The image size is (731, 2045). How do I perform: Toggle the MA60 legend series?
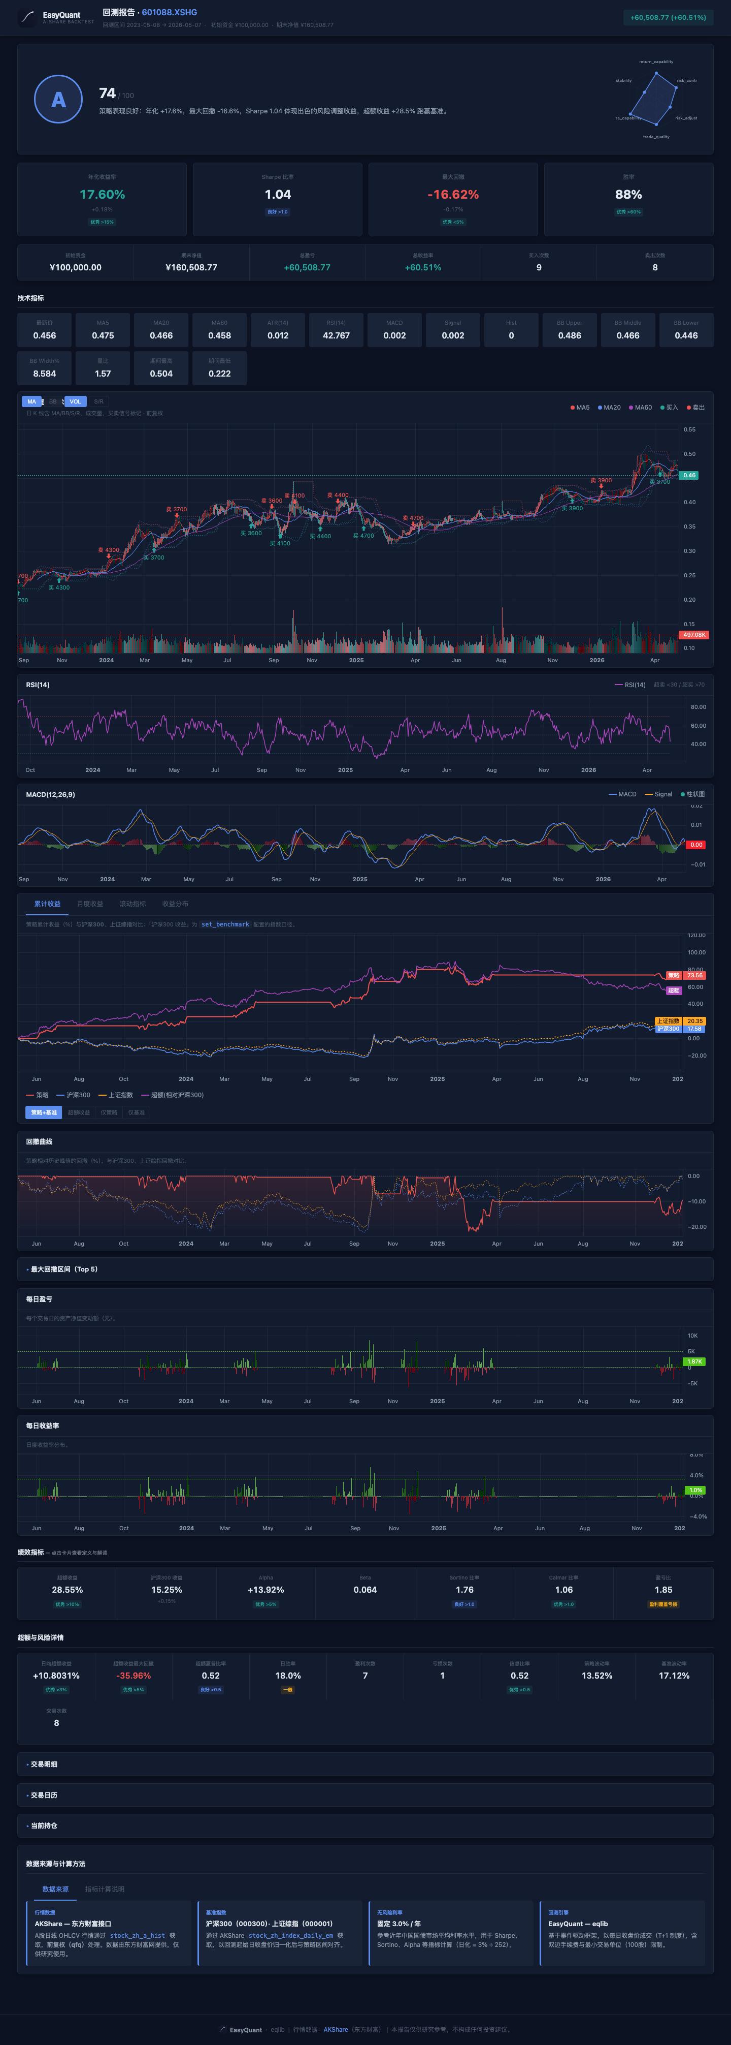point(640,407)
